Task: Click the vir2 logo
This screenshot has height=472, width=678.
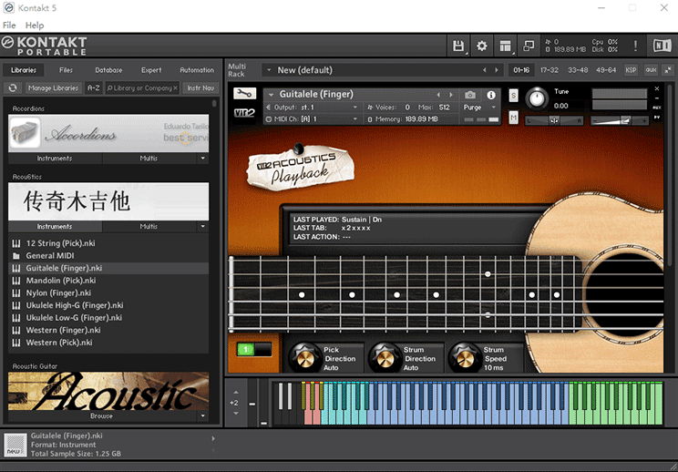Action: [x=244, y=113]
